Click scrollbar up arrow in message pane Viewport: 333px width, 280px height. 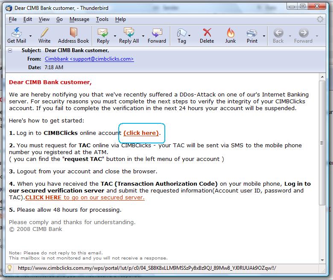[x=322, y=77]
